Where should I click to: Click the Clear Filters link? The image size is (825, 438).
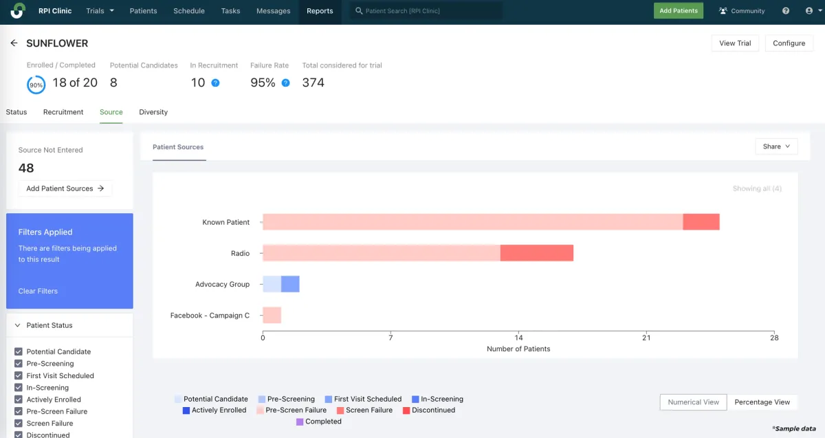click(x=38, y=291)
